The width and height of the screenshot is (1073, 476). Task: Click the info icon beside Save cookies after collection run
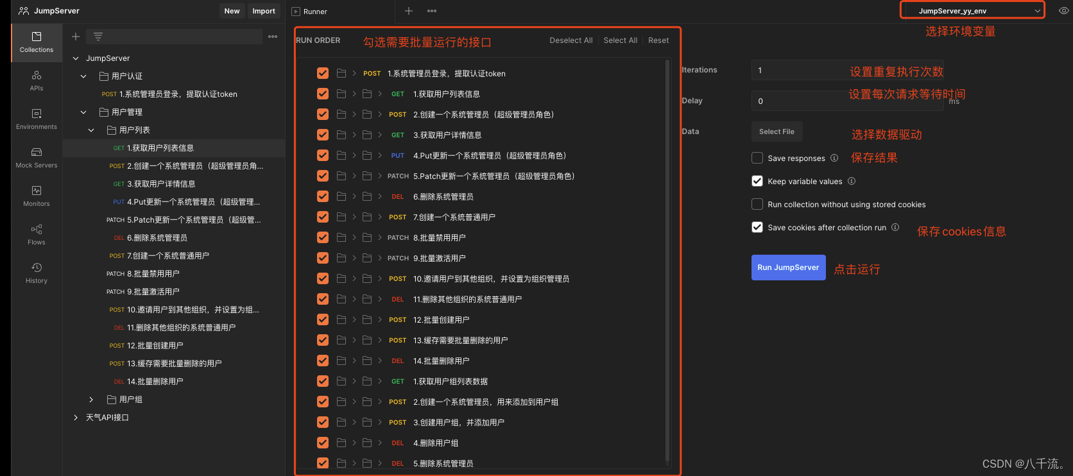(895, 227)
